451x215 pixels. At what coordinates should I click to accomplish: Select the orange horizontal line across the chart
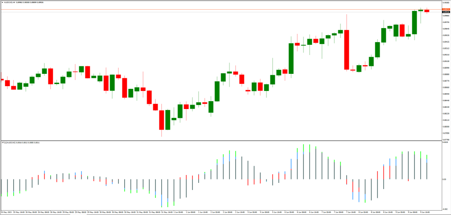(x=220, y=9)
